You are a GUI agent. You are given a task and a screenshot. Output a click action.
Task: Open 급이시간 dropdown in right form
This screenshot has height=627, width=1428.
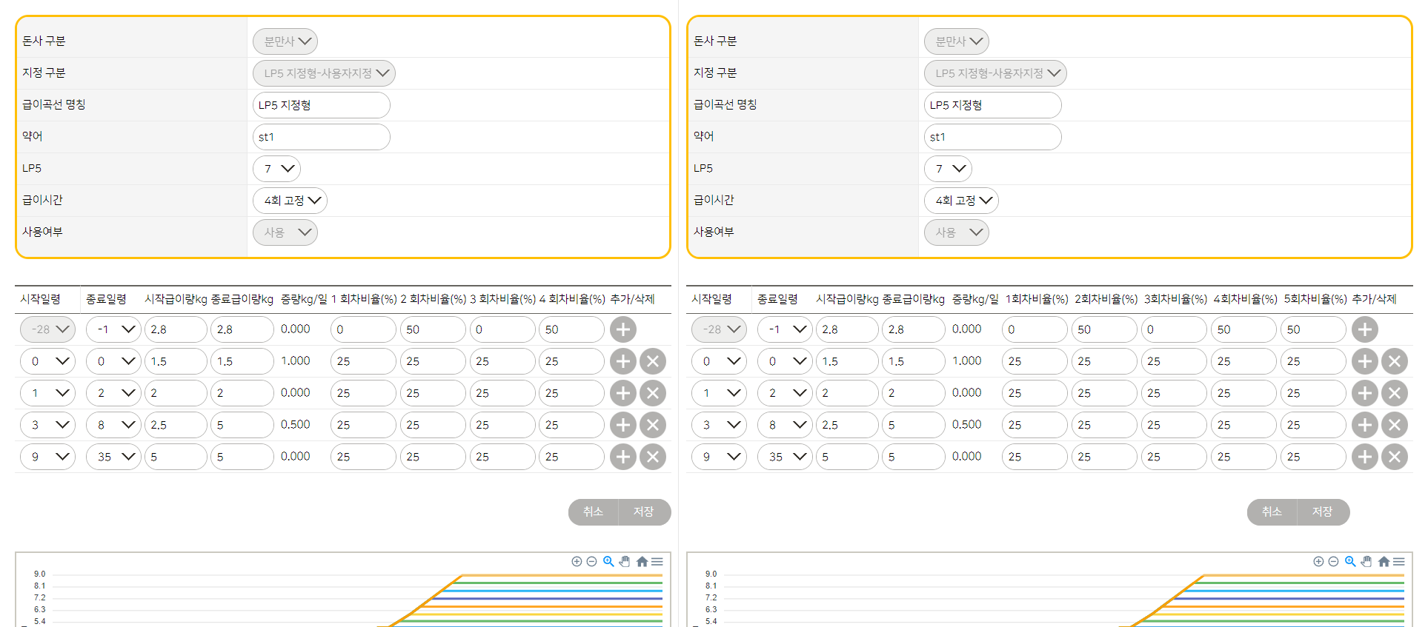pyautogui.click(x=961, y=201)
